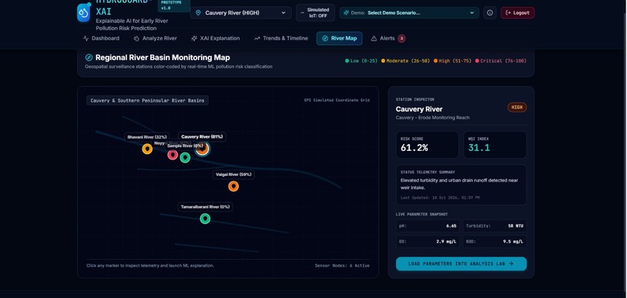Viewport: 627px width, 298px height.
Task: Click the Turbidity 58 NTU parameter cell
Action: (495, 226)
